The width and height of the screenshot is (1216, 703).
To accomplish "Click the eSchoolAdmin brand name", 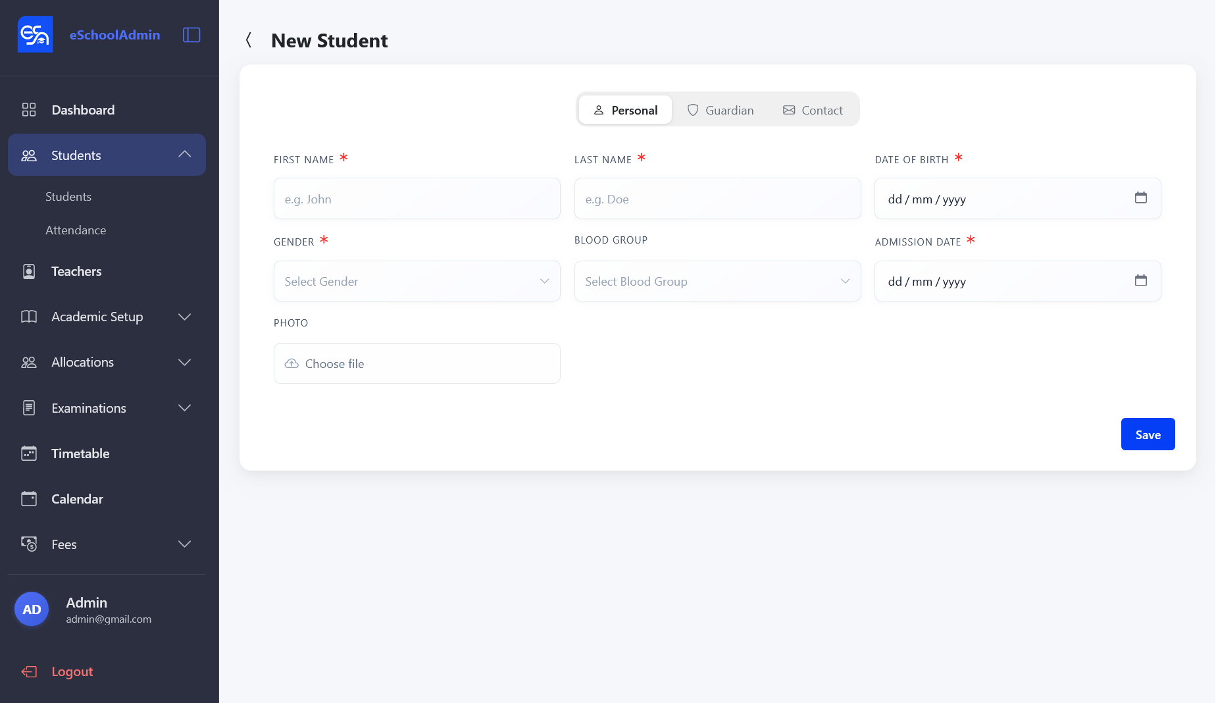I will pyautogui.click(x=114, y=35).
